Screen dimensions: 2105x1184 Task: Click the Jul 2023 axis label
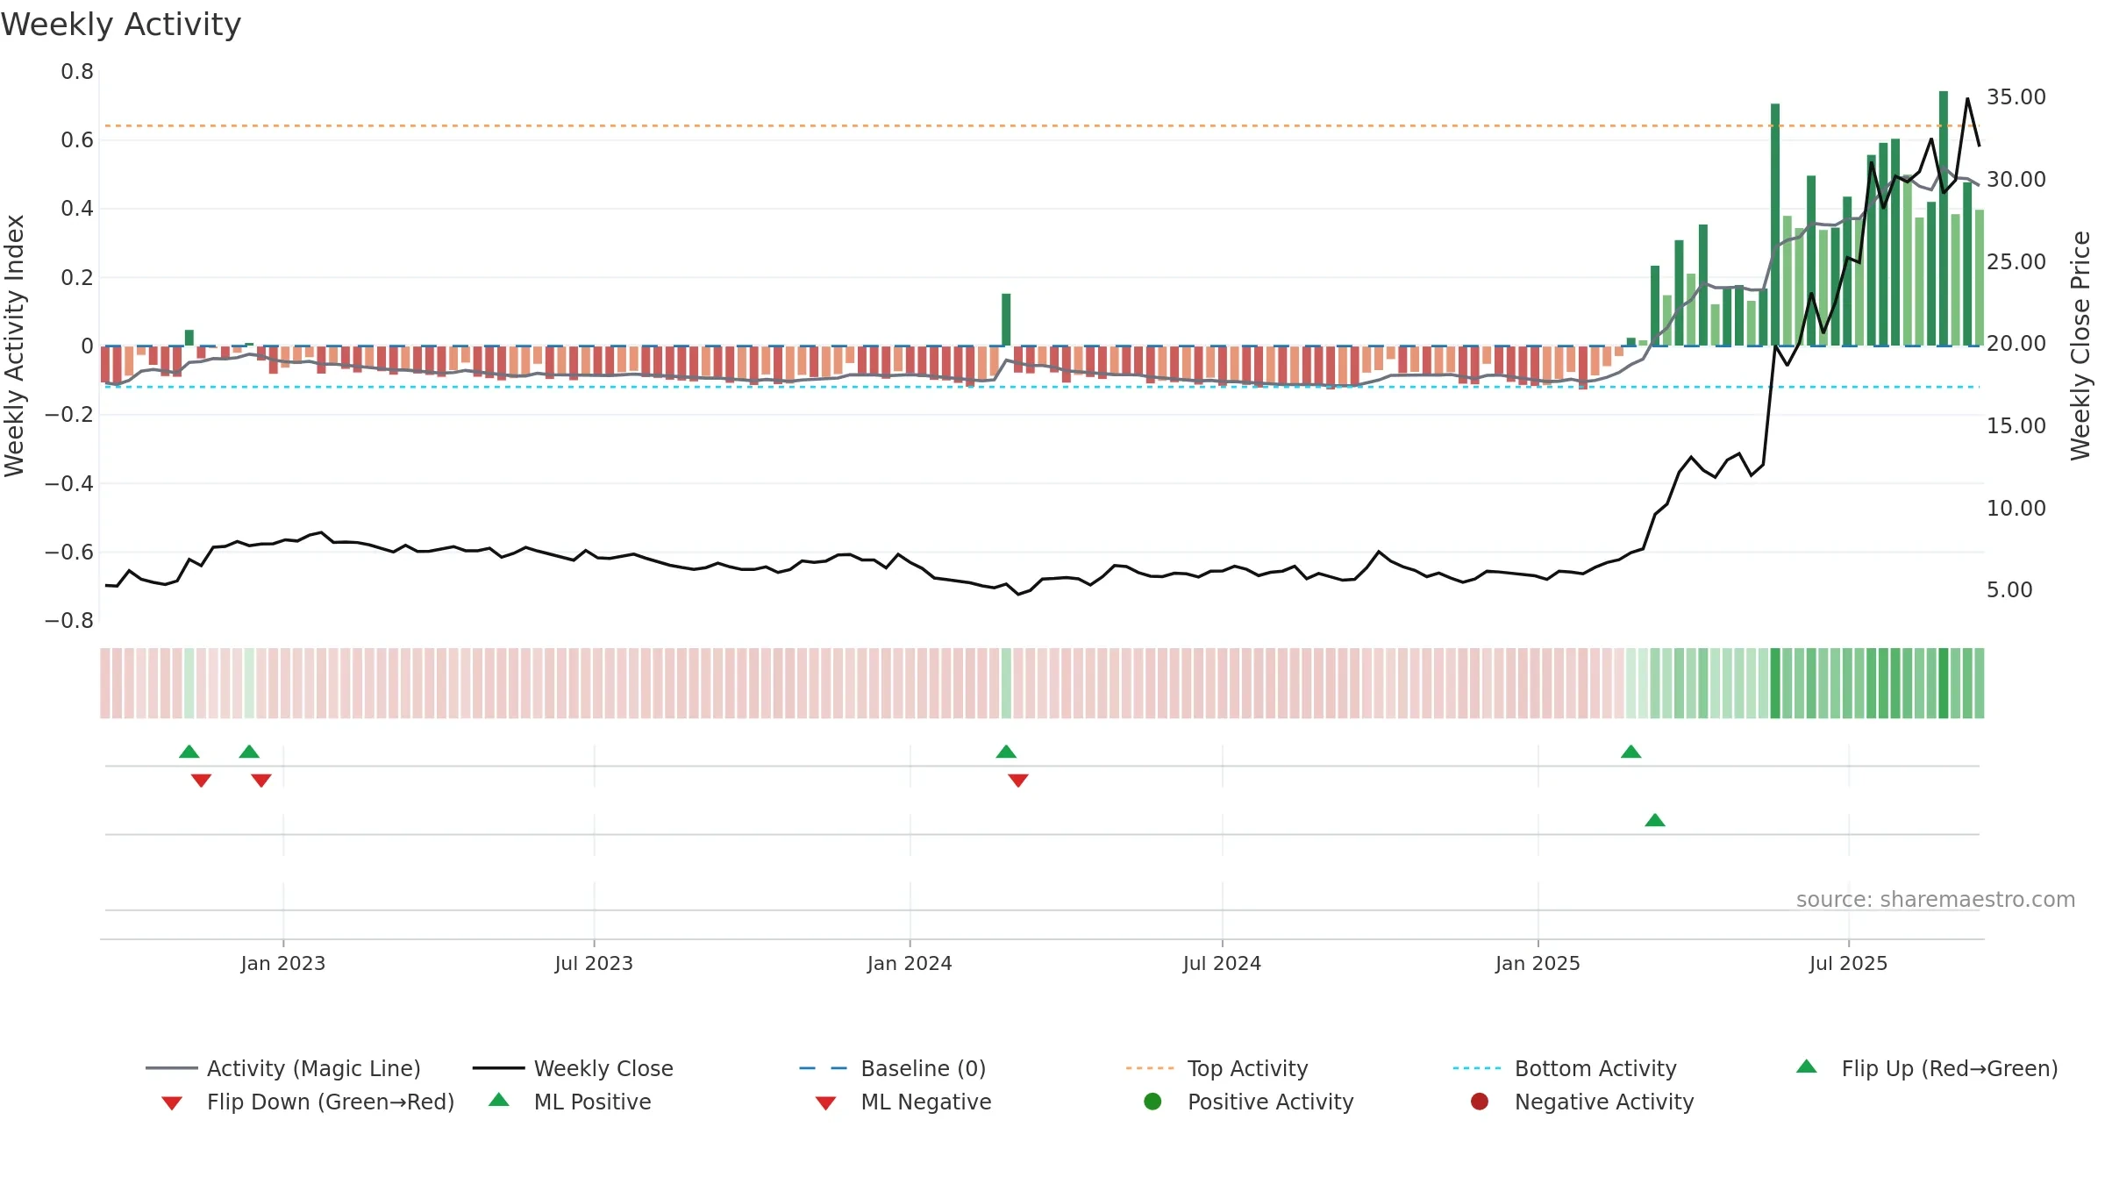(x=594, y=963)
